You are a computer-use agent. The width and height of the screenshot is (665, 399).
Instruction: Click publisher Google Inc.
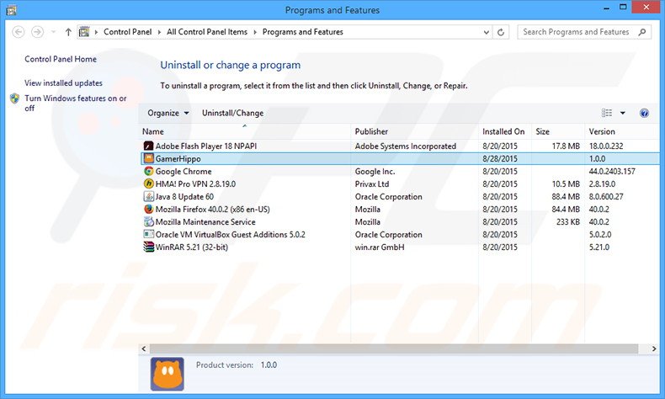[375, 172]
